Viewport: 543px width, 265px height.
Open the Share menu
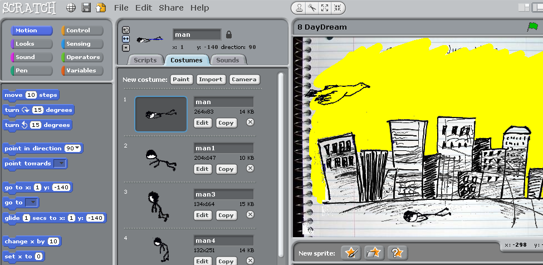pyautogui.click(x=171, y=8)
